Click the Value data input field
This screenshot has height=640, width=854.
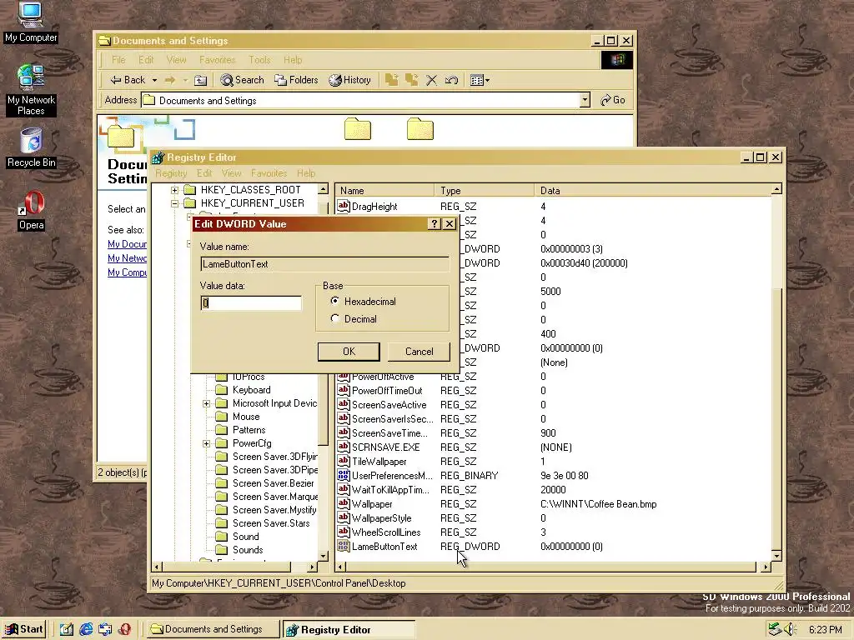pos(250,303)
